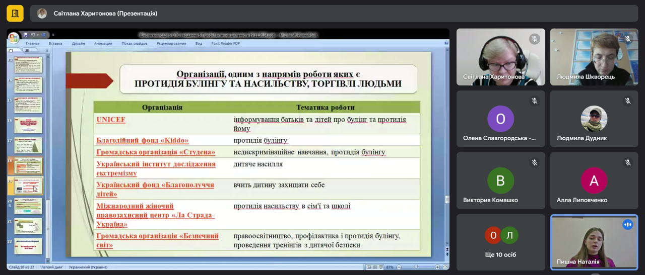Select the Вид ribbon tab

pos(199,44)
